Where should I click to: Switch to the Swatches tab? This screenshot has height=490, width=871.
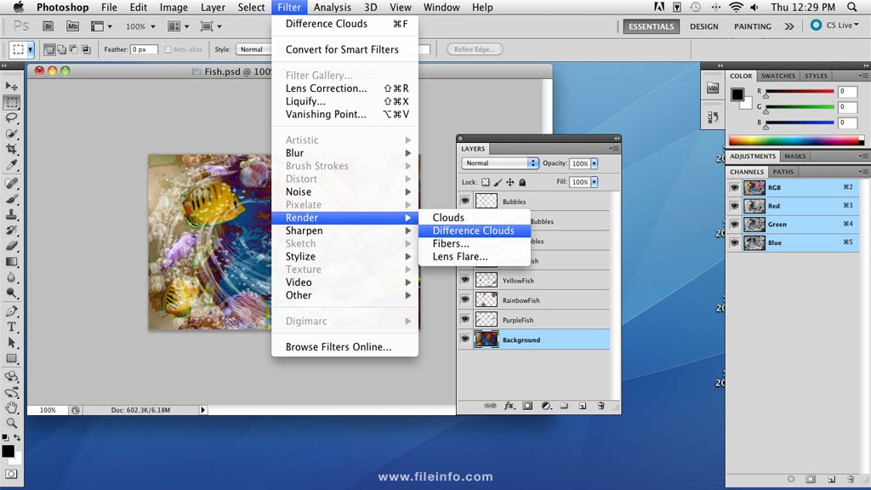pyautogui.click(x=777, y=76)
